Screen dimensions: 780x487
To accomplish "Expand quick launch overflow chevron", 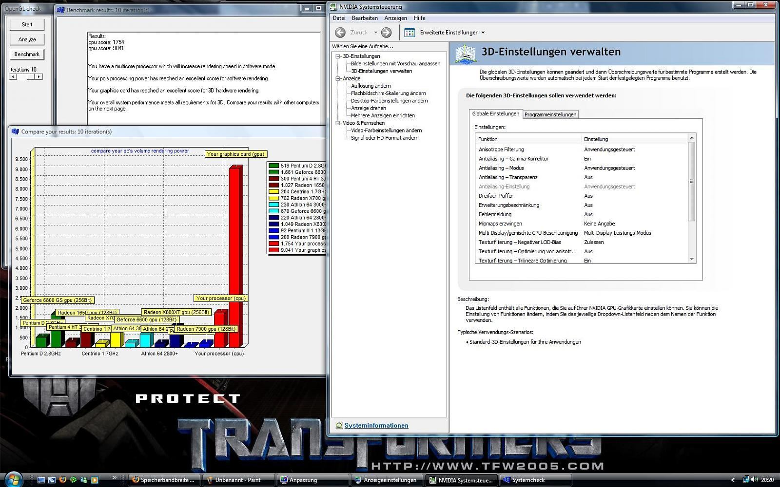I will pos(115,477).
